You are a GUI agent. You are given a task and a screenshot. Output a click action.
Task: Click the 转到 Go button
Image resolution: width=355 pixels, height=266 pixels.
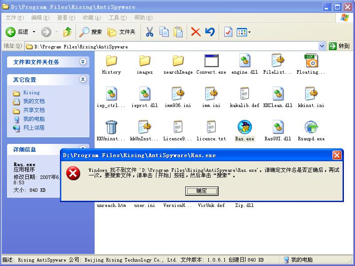(339, 46)
